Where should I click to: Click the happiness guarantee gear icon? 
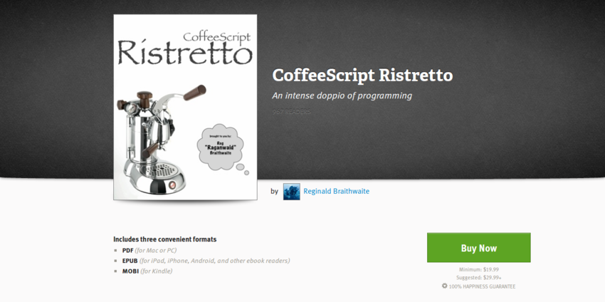coord(444,286)
